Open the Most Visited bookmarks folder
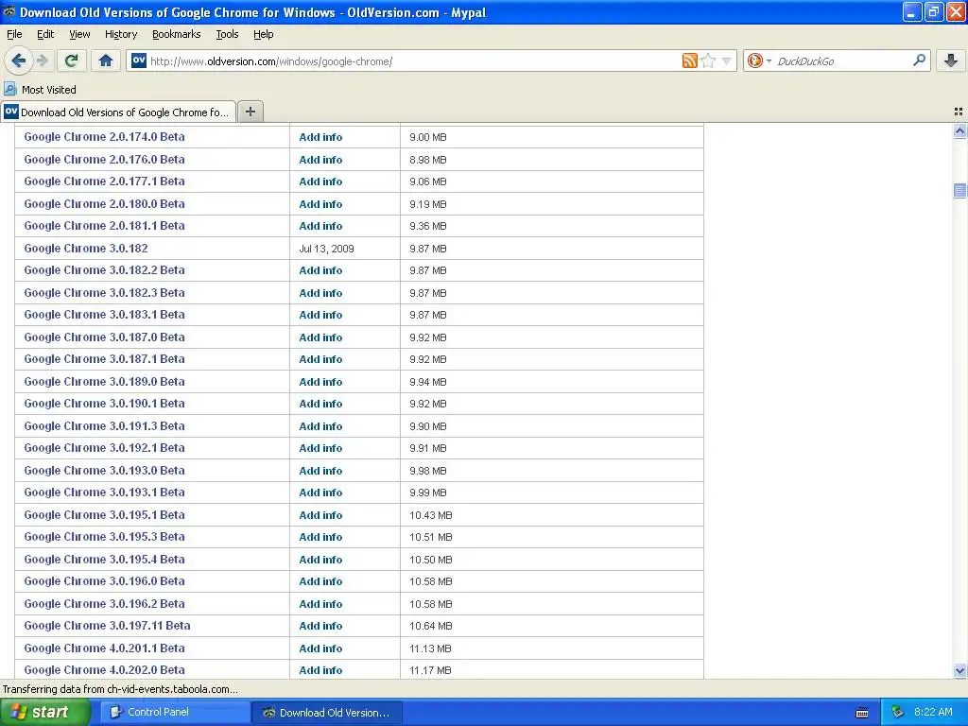Image resolution: width=968 pixels, height=726 pixels. [x=40, y=90]
